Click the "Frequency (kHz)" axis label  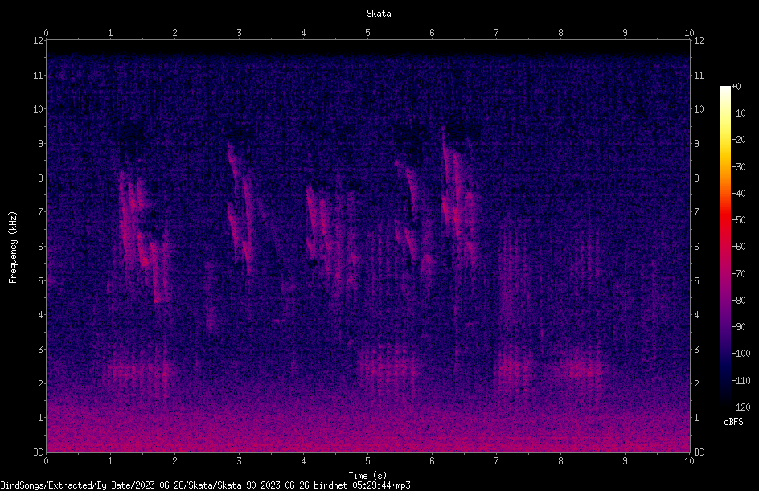(x=13, y=248)
